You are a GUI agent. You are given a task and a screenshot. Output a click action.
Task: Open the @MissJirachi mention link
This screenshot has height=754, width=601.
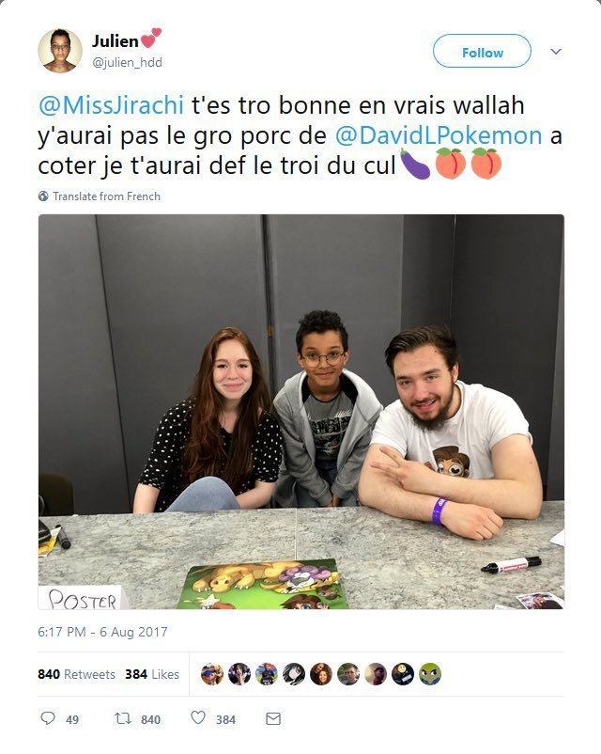(x=111, y=105)
